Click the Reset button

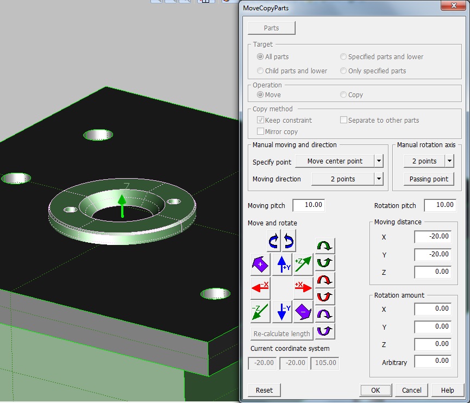(x=264, y=390)
